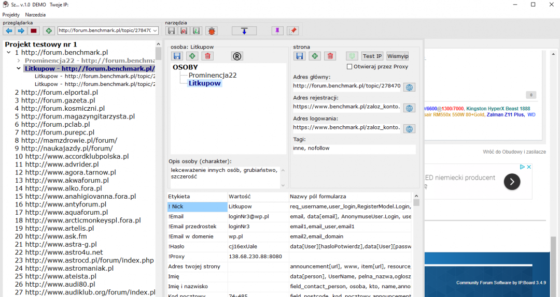
Task: Click the Test IP button
Action: 372,56
